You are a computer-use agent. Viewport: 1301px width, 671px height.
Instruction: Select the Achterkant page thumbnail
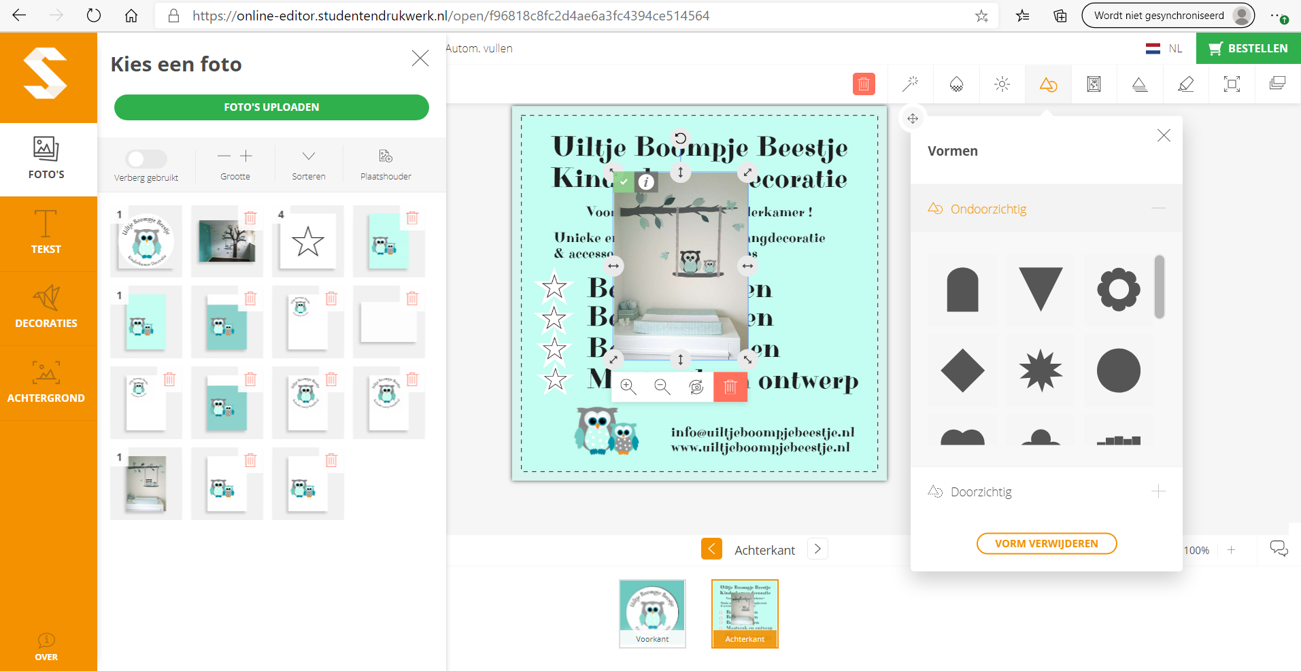(745, 613)
